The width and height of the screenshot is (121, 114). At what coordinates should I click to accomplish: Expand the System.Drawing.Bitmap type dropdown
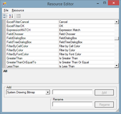point(48,92)
